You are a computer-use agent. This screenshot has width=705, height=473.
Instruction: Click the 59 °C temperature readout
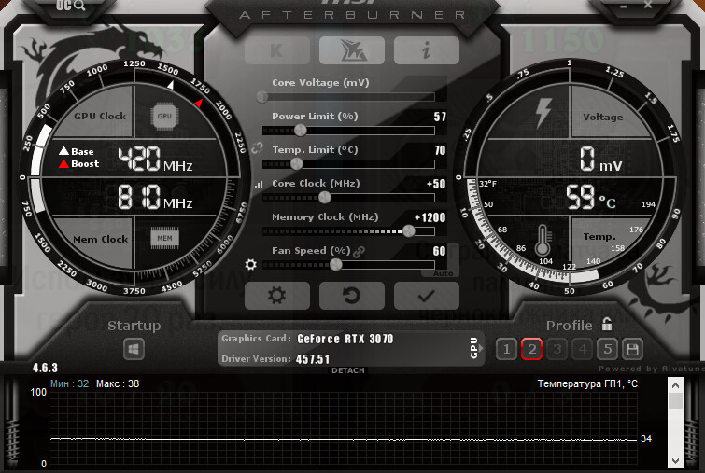pyautogui.click(x=590, y=197)
